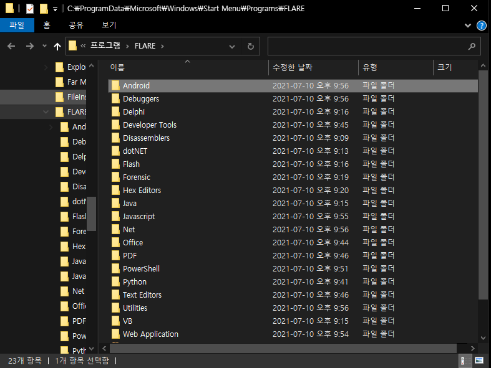This screenshot has height=368, width=491.
Task: Select the VB folder name
Action: [127, 321]
